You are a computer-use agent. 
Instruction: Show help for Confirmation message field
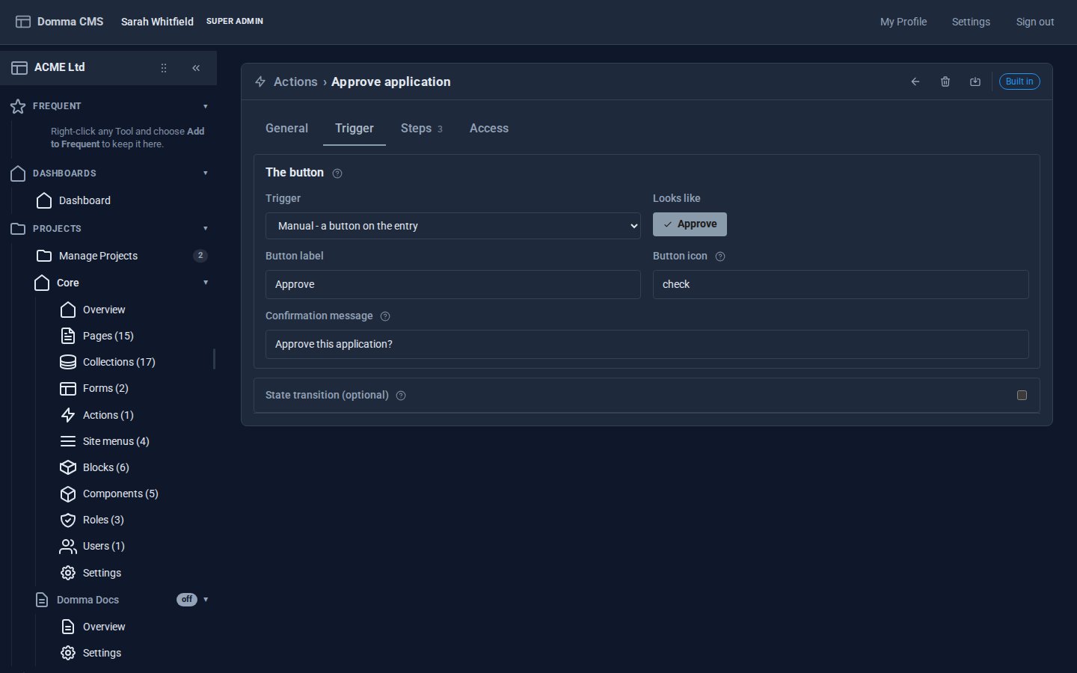[385, 316]
